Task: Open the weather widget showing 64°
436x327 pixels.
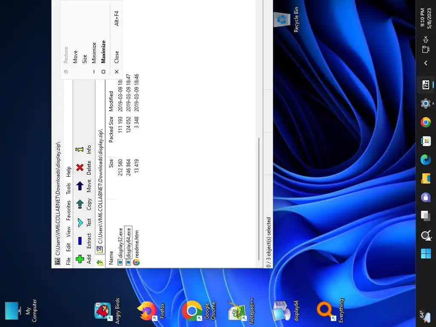Action: coord(426,318)
